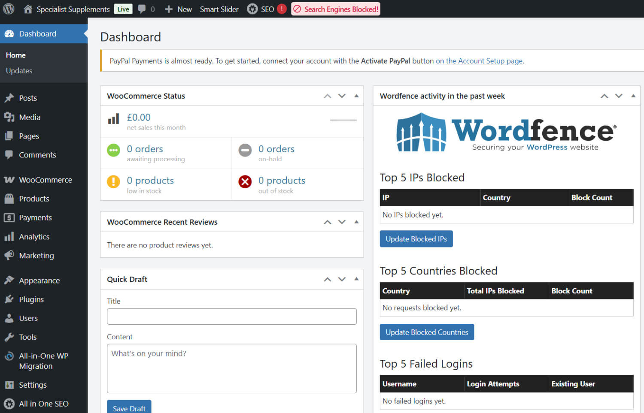Image resolution: width=644 pixels, height=413 pixels.
Task: Open Smart Slider from the admin bar
Action: [x=219, y=9]
